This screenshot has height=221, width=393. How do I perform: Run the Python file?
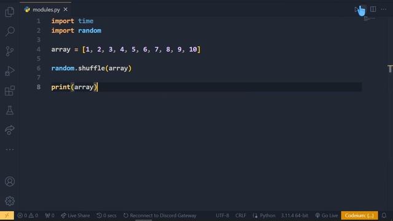[357, 10]
